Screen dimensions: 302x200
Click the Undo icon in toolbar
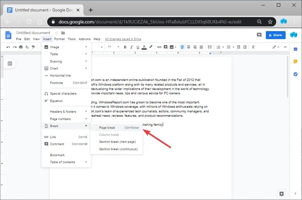(x=8, y=47)
